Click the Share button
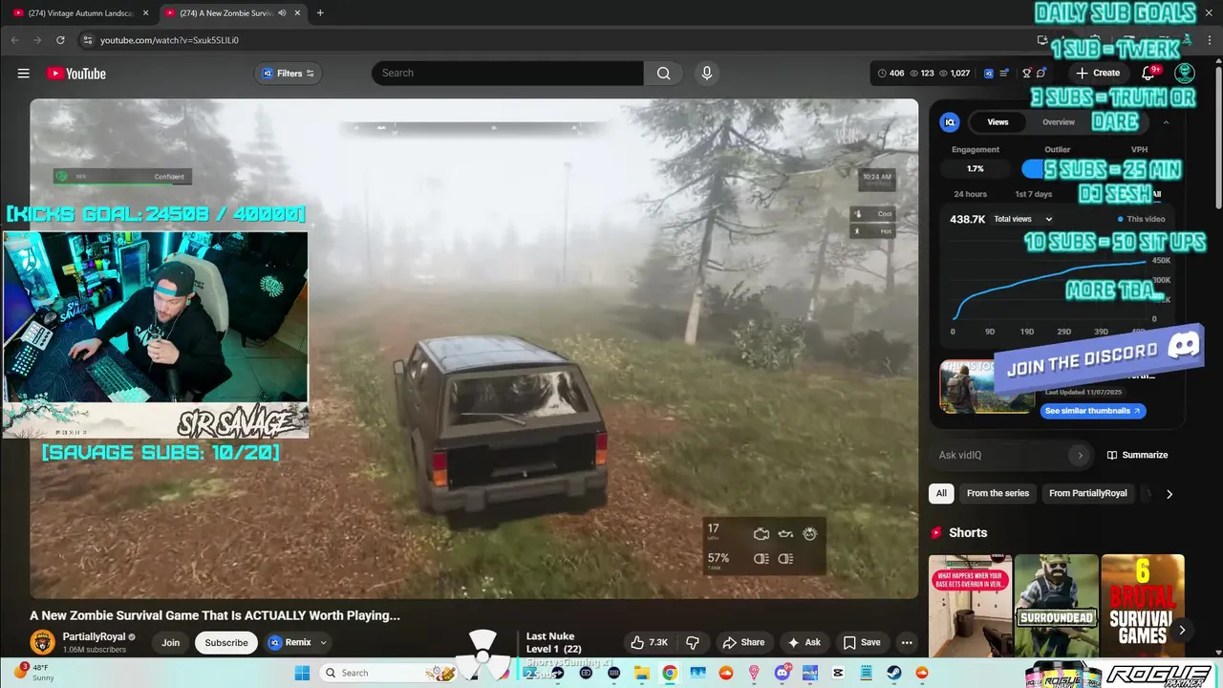 click(x=743, y=642)
